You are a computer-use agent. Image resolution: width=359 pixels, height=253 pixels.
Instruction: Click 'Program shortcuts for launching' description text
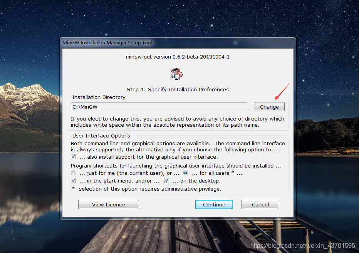click(x=176, y=166)
